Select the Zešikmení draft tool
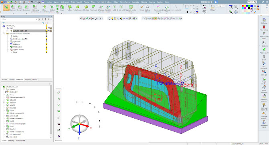Screen dimensions: 269x145 (x=26, y=8)
